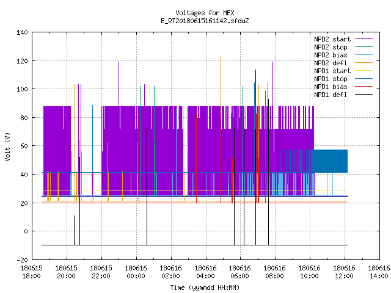The image size is (391, 293).
Task: Click the x-axis tick label 180615 22:00
Action: [101, 272]
